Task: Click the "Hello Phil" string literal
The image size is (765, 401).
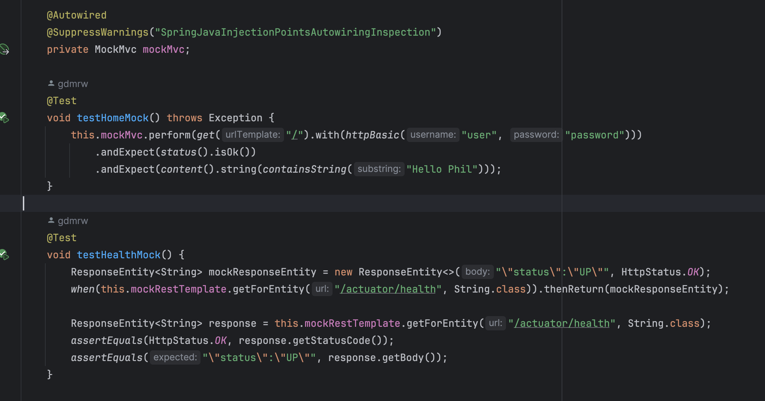Action: (442, 169)
